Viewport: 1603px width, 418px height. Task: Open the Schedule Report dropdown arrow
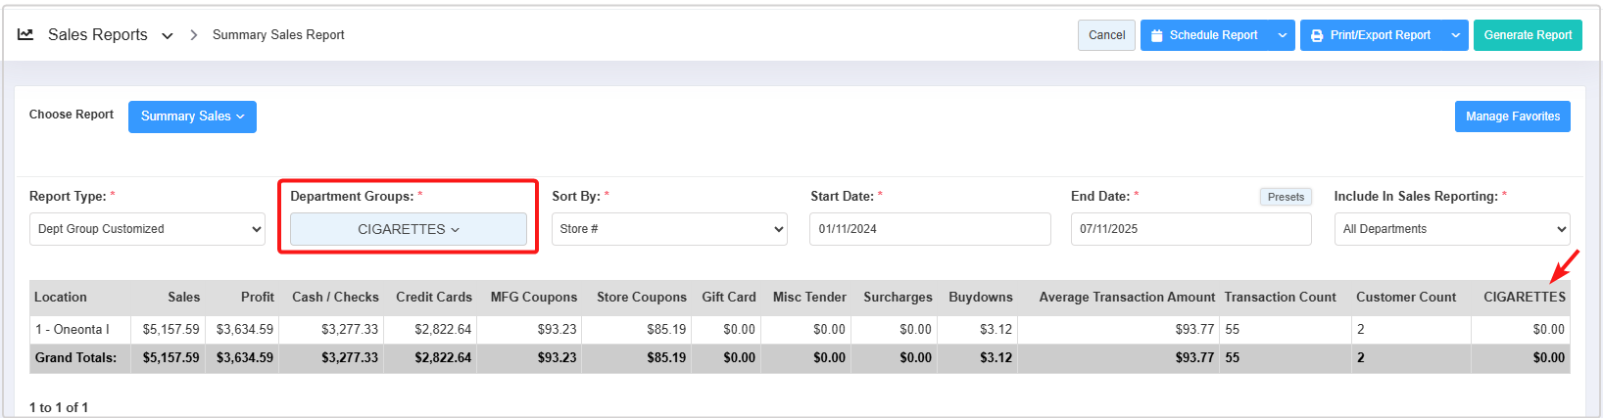tap(1282, 35)
